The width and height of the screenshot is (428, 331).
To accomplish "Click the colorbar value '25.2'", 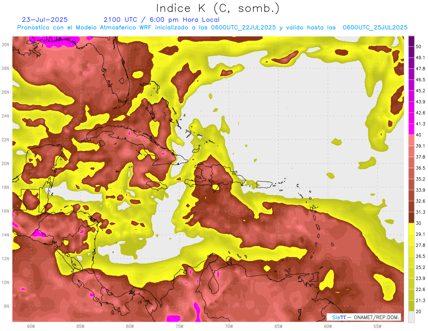I will [421, 267].
